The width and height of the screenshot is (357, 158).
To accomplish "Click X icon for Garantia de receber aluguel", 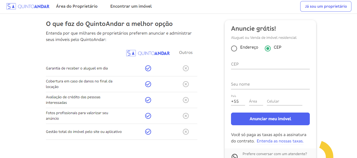I will point(186,68).
